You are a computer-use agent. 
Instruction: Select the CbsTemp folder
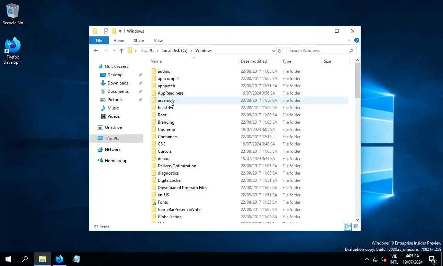pos(166,130)
